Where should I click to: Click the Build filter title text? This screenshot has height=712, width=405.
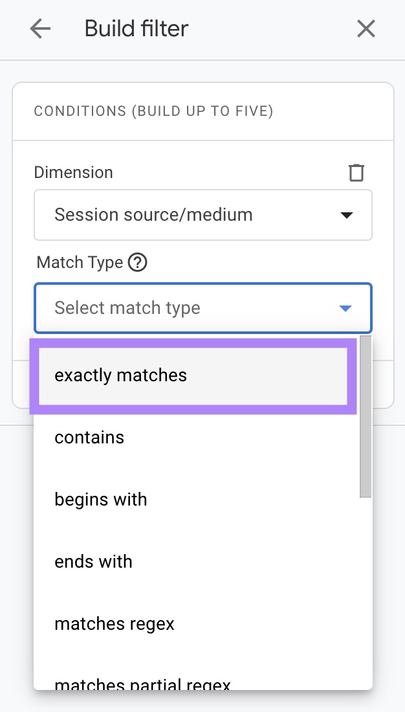[135, 28]
